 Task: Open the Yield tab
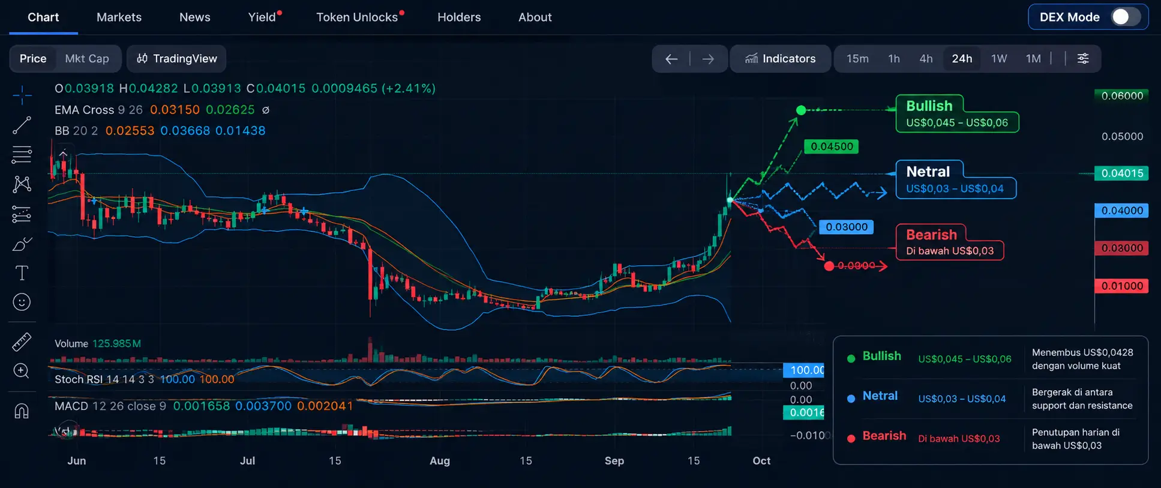pos(262,17)
